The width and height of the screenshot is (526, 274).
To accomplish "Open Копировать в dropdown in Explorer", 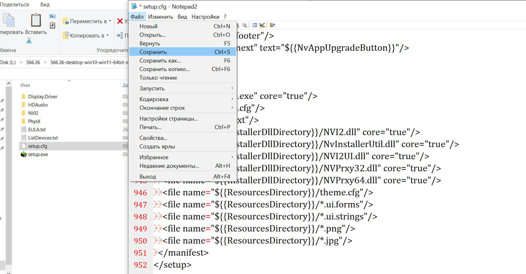I will [86, 36].
